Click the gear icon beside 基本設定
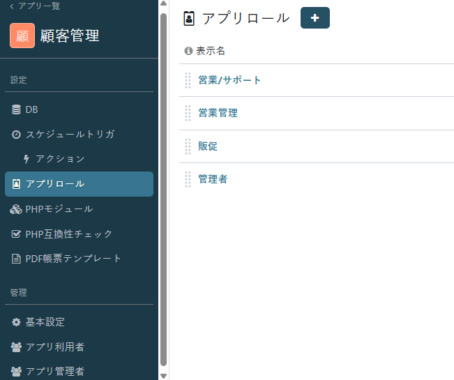The width and height of the screenshot is (454, 380). 16,322
